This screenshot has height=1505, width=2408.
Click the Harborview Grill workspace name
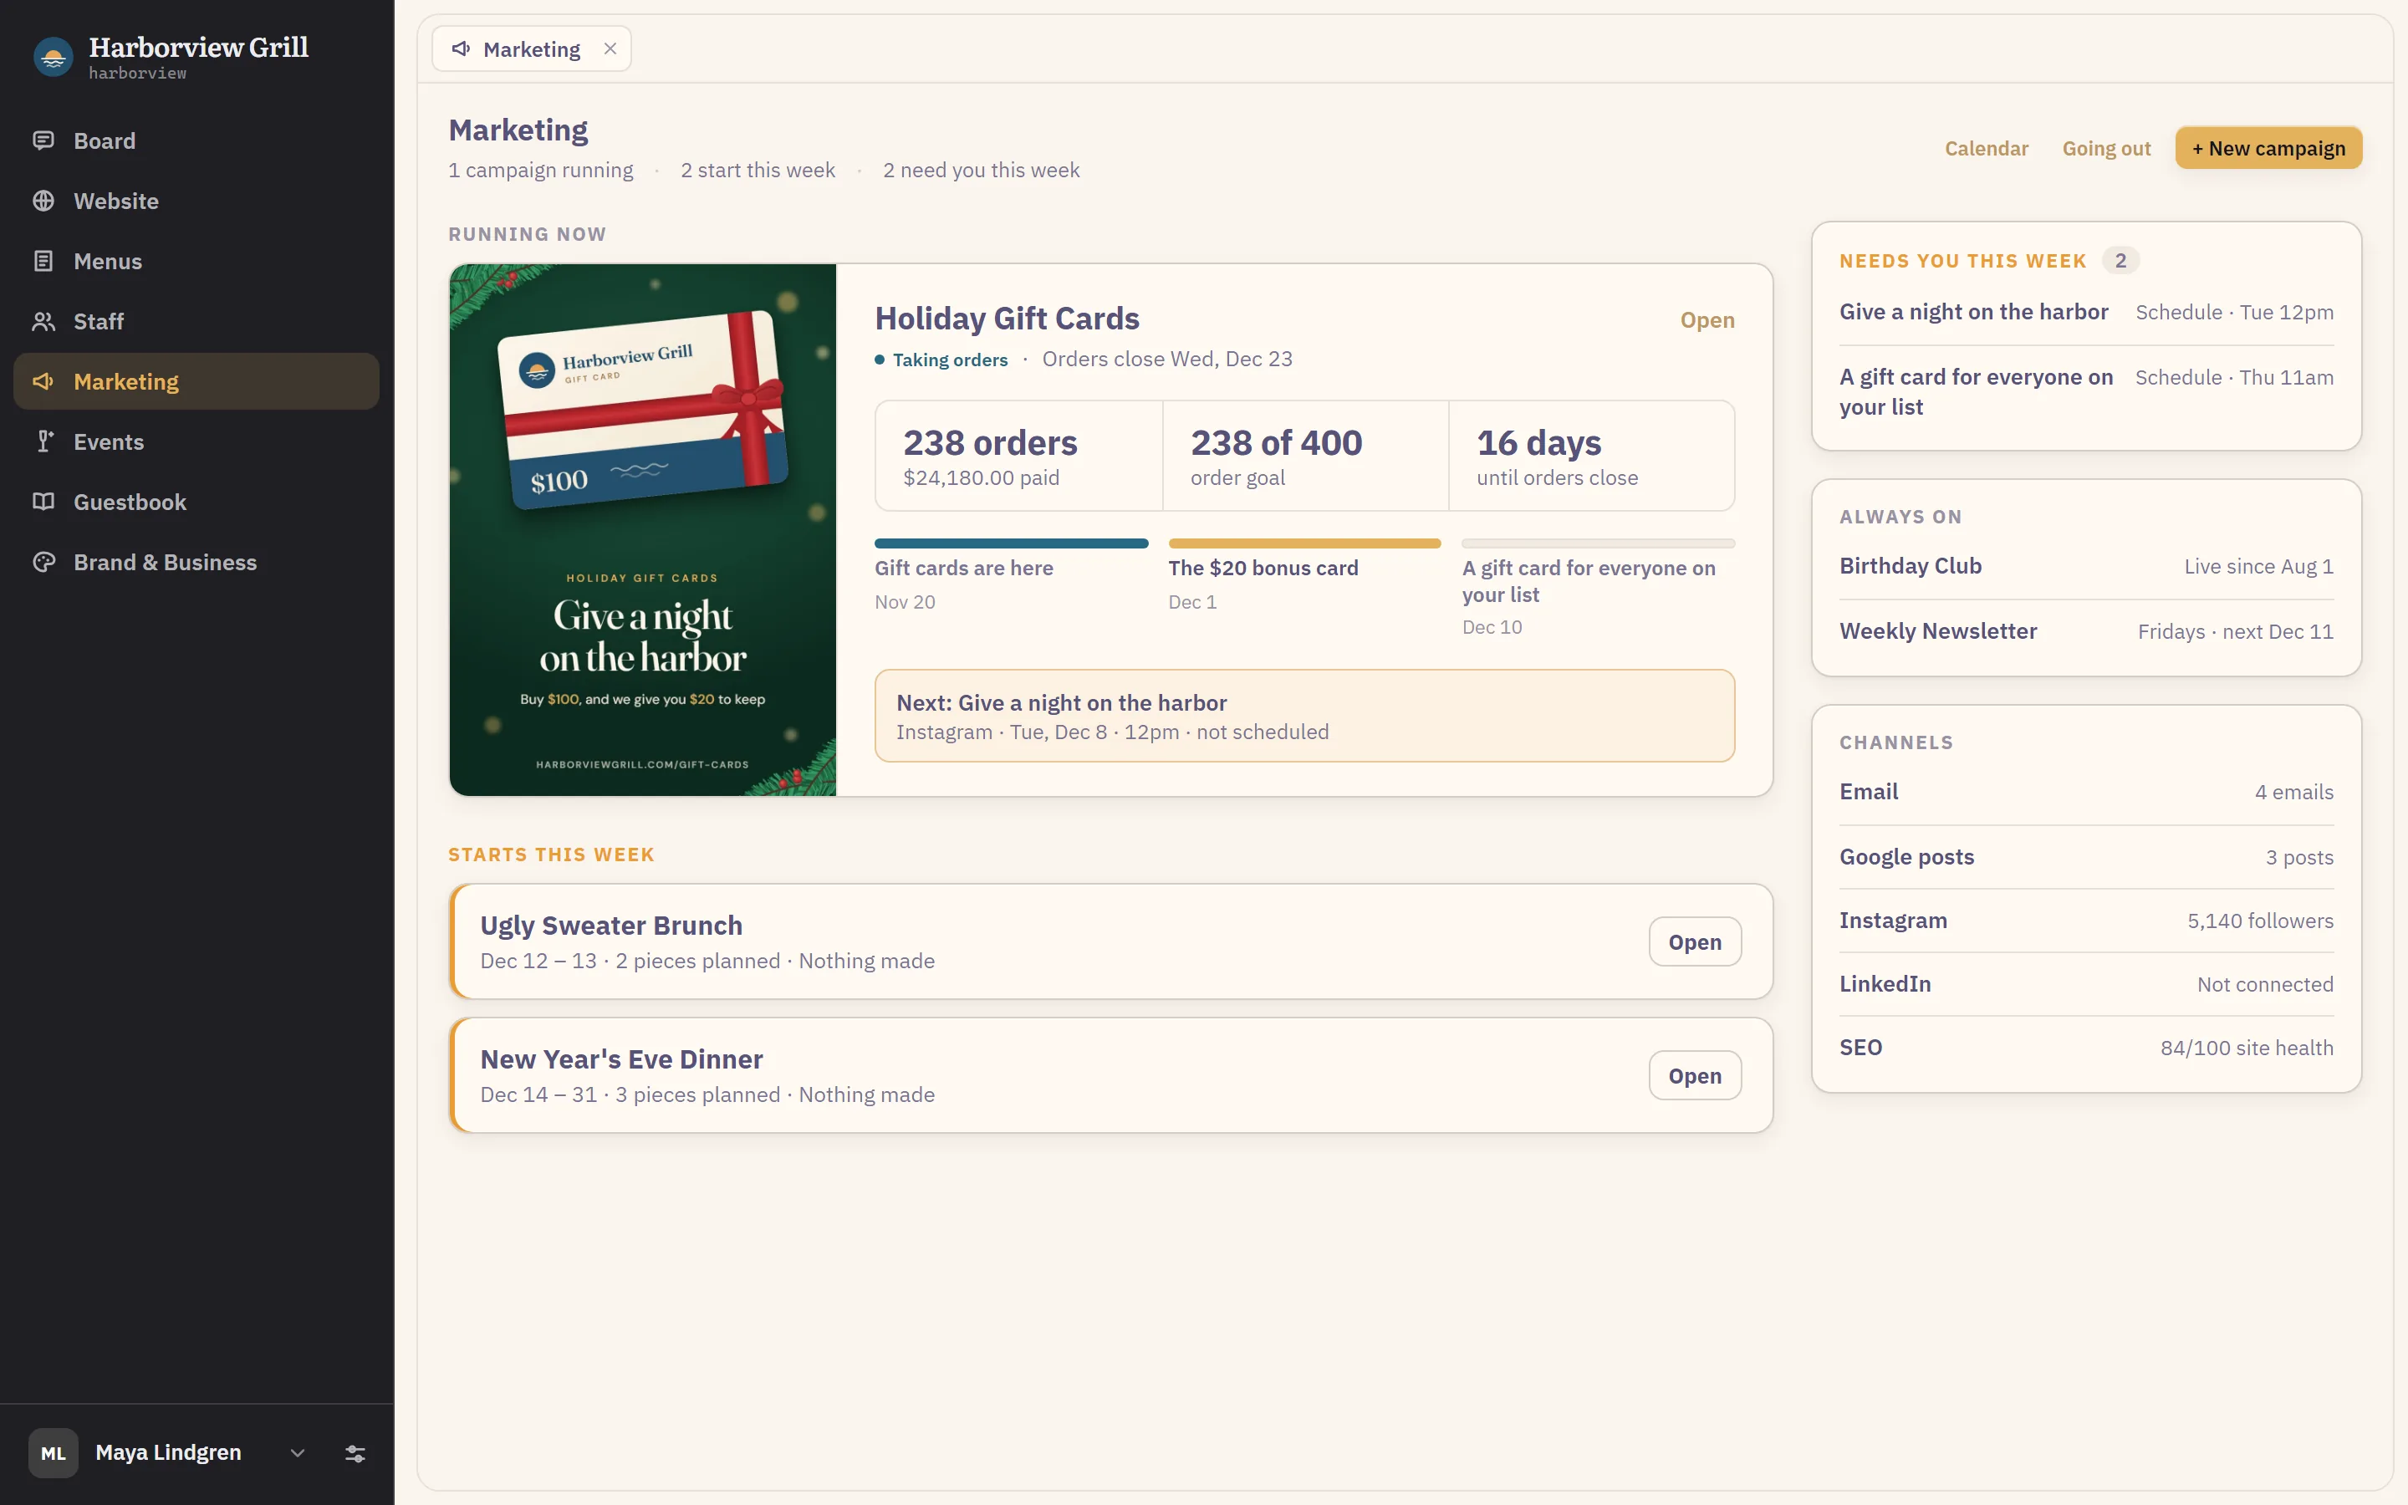pyautogui.click(x=198, y=47)
